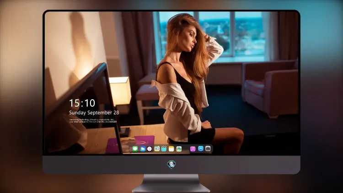
Task: Open the Clock app in dock
Action: (x=150, y=149)
